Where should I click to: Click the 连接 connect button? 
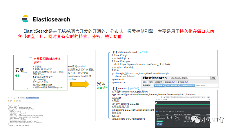click(213, 78)
